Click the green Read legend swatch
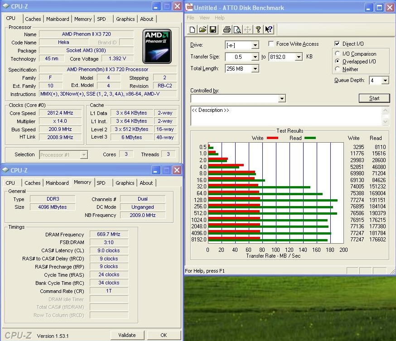Screen dimensions: 396x341 310,138
